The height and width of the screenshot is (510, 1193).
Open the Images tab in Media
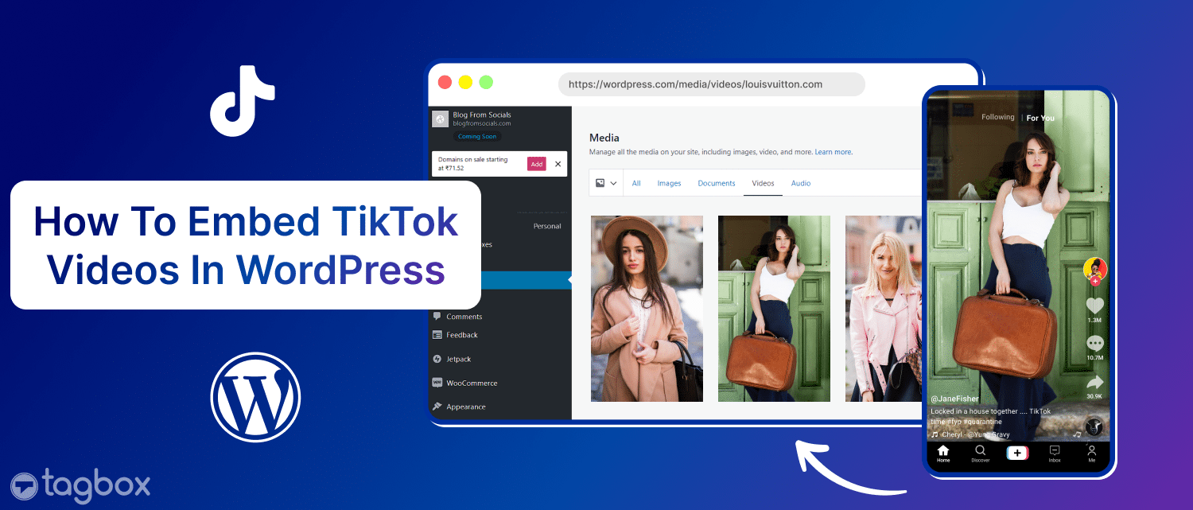click(669, 182)
